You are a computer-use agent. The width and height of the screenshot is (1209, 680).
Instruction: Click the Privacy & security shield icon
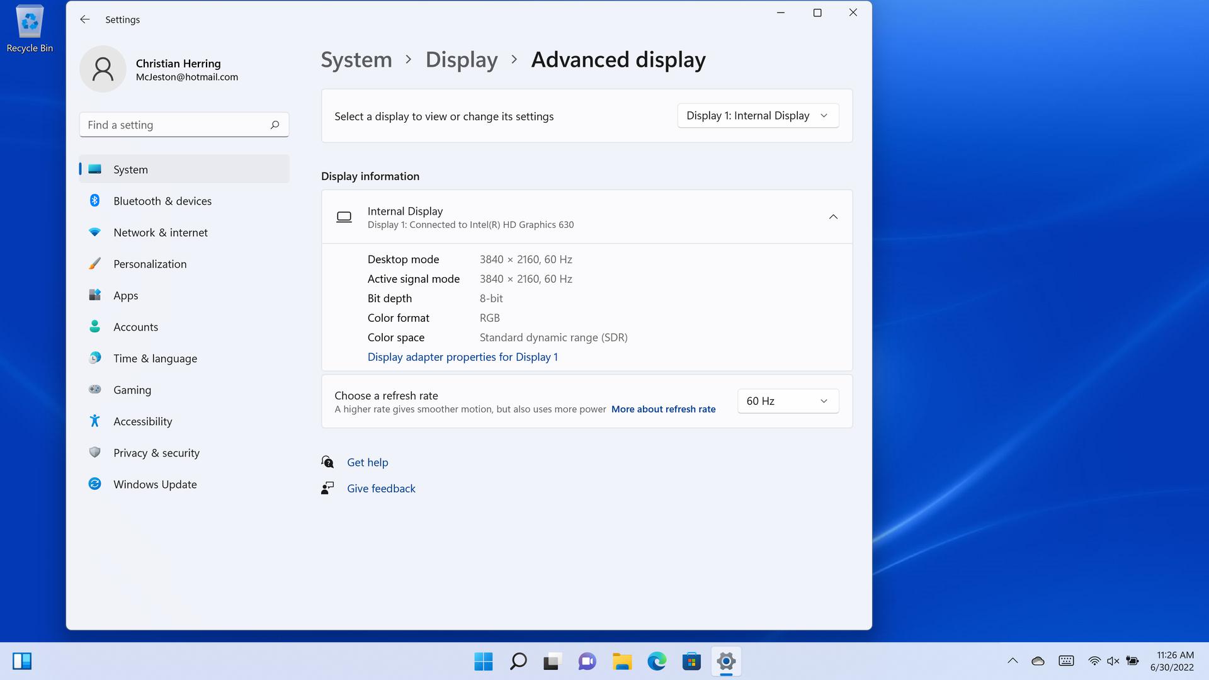point(94,452)
